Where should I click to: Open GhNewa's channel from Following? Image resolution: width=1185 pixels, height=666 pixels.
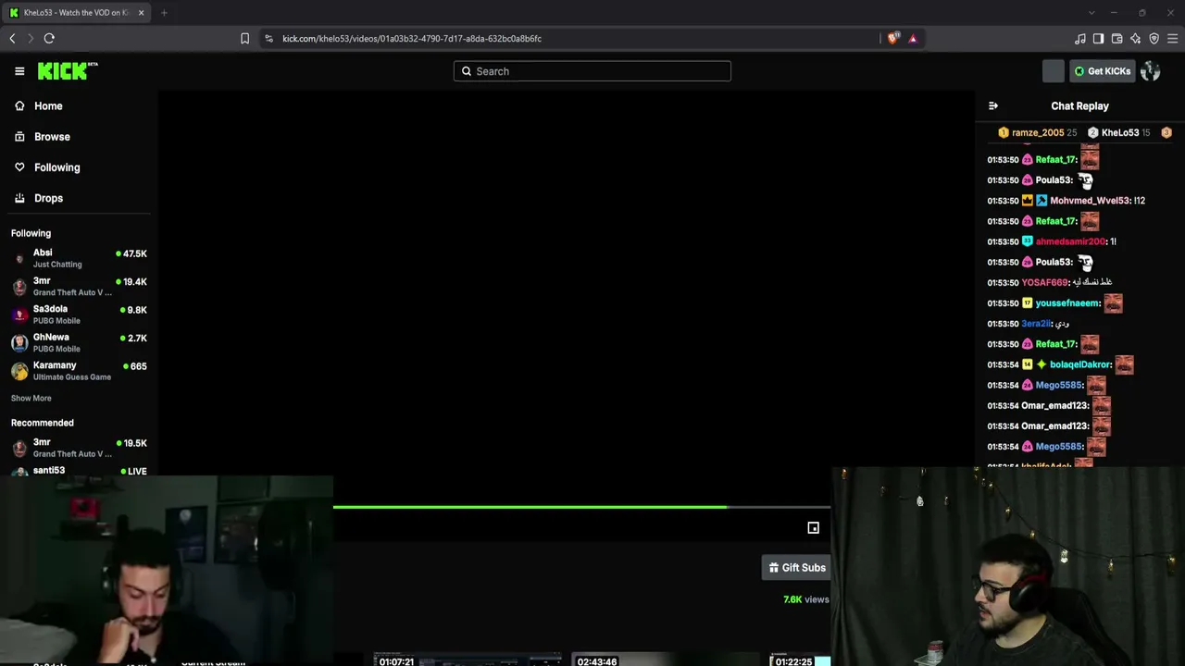(79, 343)
